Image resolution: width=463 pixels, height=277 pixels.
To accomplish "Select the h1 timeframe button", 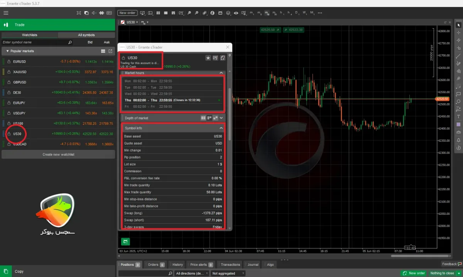I will (282, 13).
